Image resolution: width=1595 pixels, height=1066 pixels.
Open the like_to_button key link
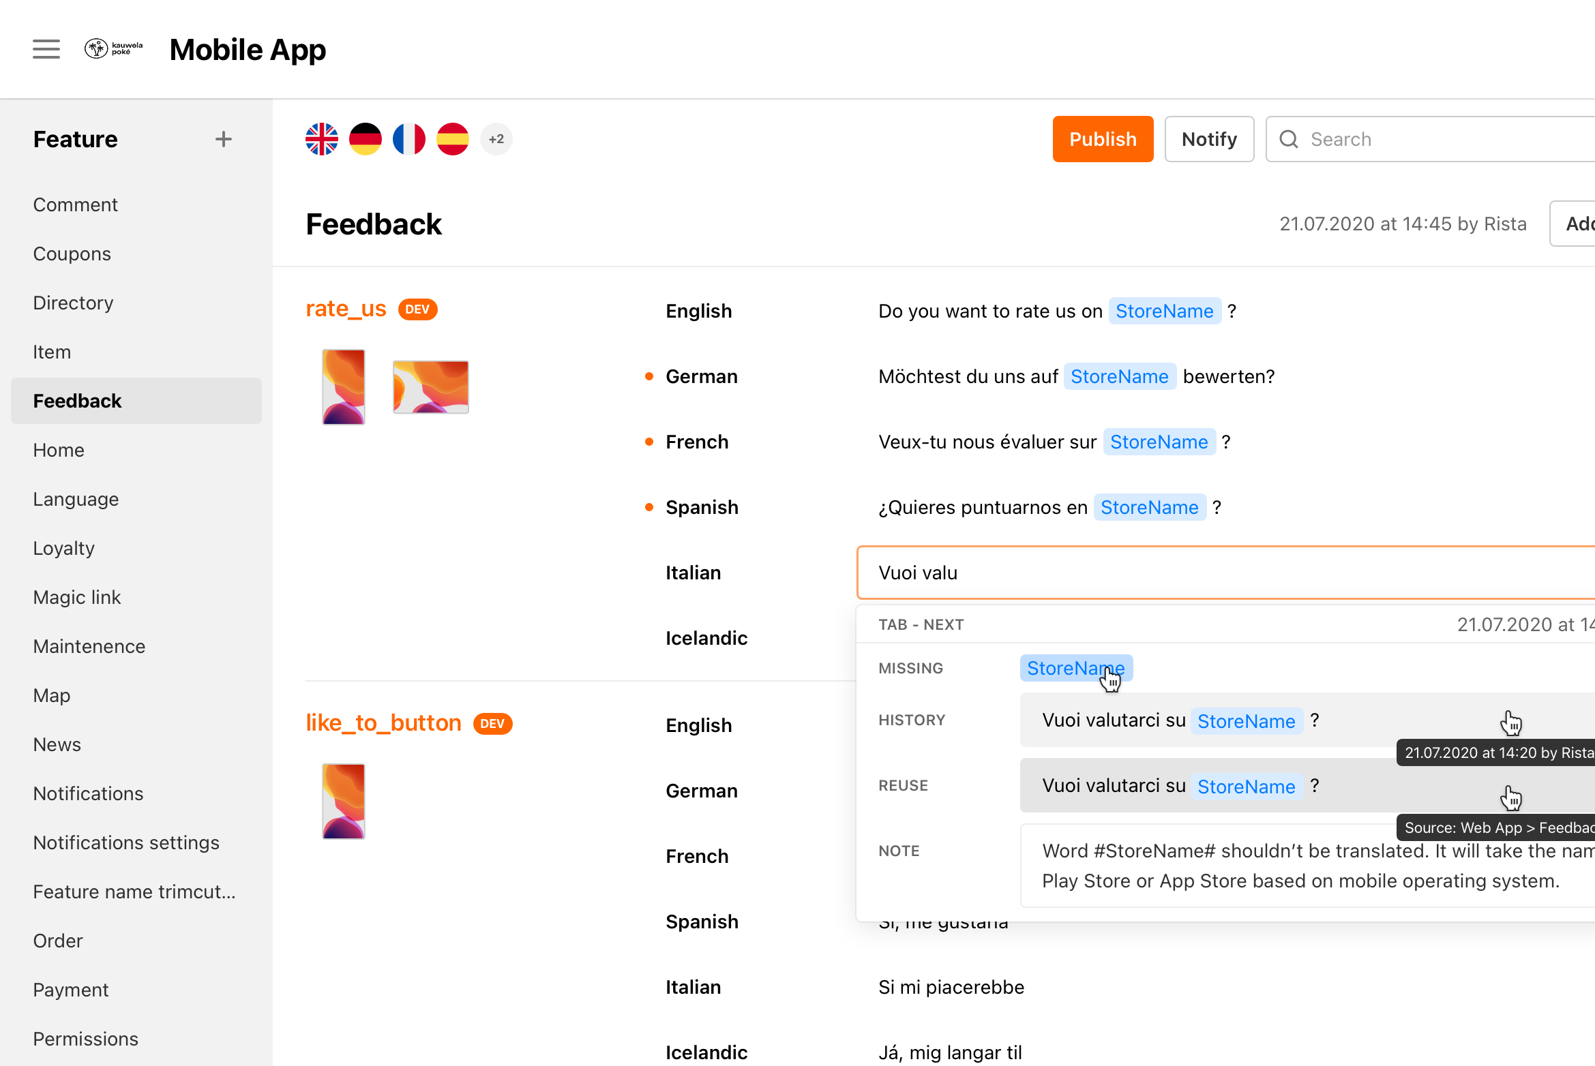tap(383, 723)
